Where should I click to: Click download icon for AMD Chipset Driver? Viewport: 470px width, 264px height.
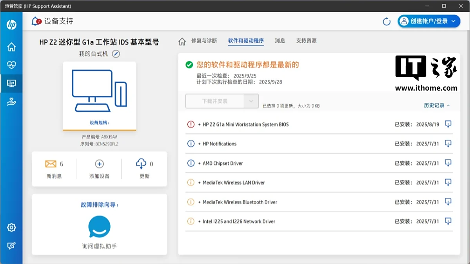[448, 163]
